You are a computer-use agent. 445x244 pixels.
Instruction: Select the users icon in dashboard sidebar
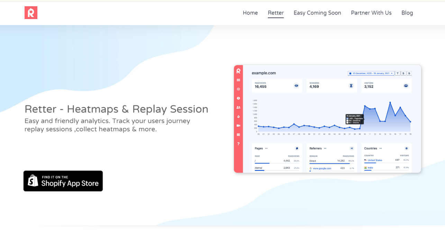238,107
